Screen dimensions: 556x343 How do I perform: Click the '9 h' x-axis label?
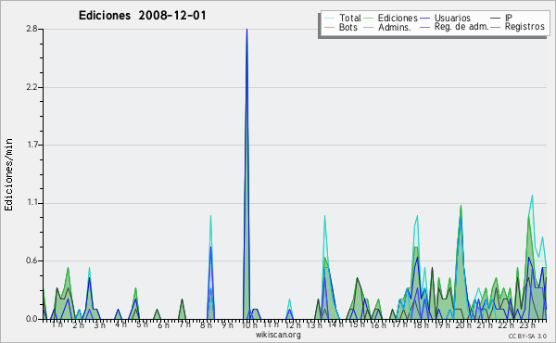tap(227, 325)
